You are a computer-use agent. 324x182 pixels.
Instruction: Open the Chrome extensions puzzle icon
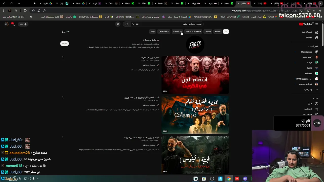25,11
